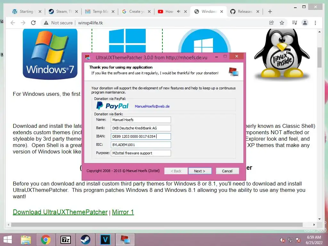Click the UltraUXThemePatcher title bar icon
The width and height of the screenshot is (328, 246).
pyautogui.click(x=87, y=57)
